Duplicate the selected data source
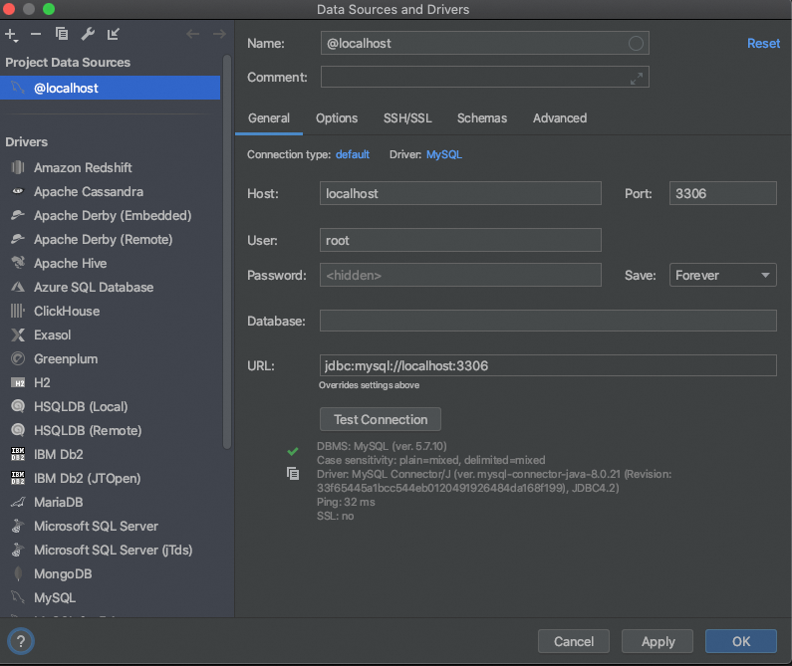This screenshot has height=666, width=792. (62, 34)
